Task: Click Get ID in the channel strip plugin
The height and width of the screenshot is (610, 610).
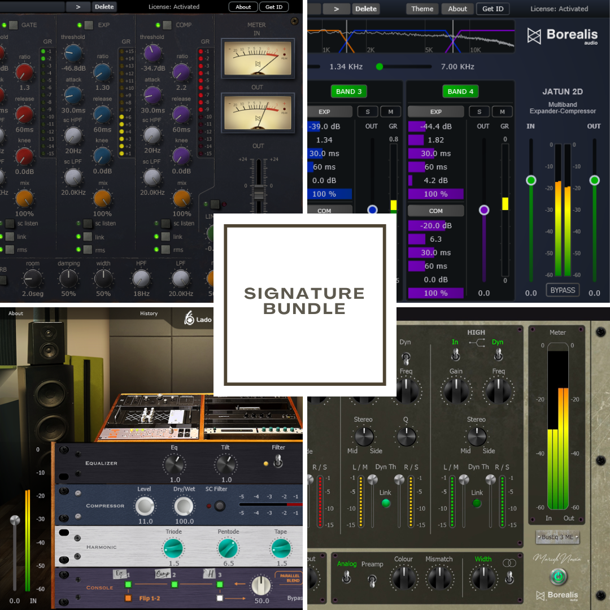Action: tap(274, 7)
